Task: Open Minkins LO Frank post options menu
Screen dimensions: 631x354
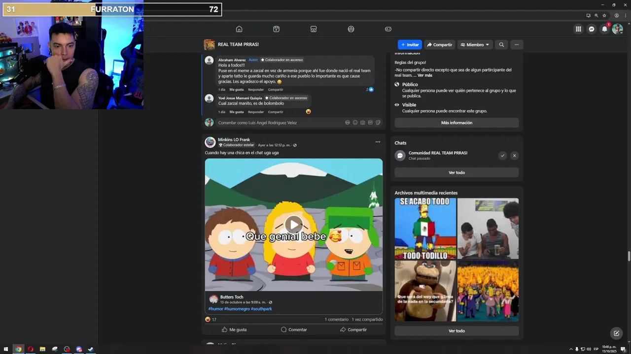Action: pyautogui.click(x=378, y=142)
